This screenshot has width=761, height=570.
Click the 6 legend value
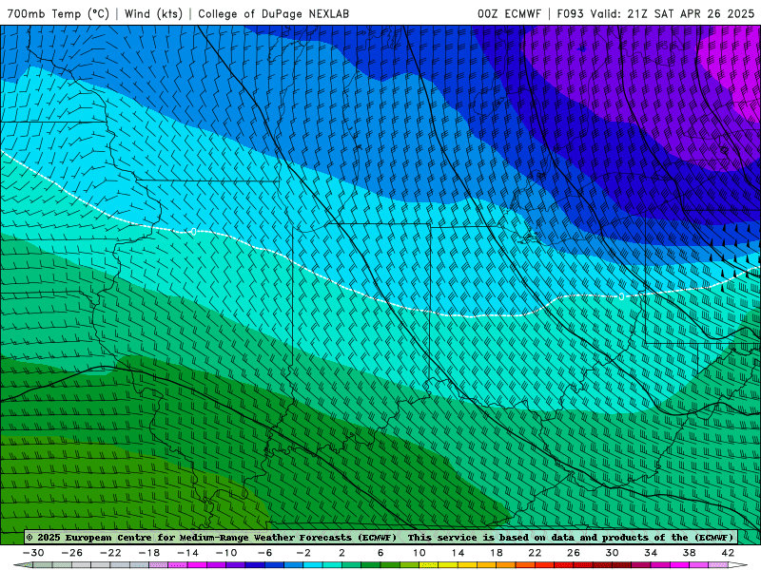point(380,553)
